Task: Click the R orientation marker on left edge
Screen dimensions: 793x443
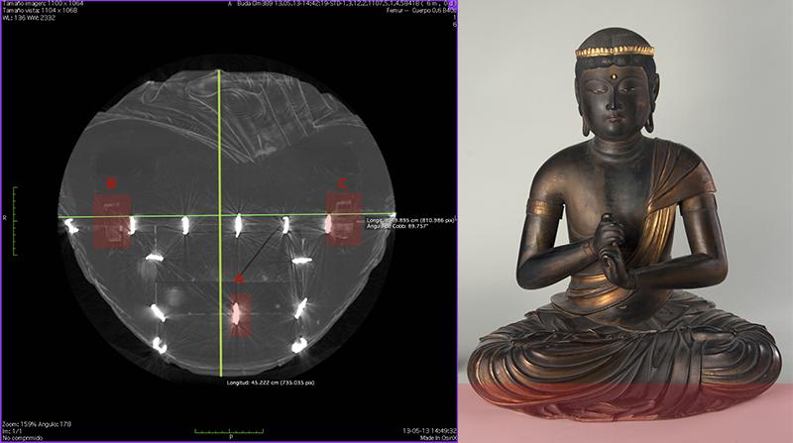Action: click(5, 216)
